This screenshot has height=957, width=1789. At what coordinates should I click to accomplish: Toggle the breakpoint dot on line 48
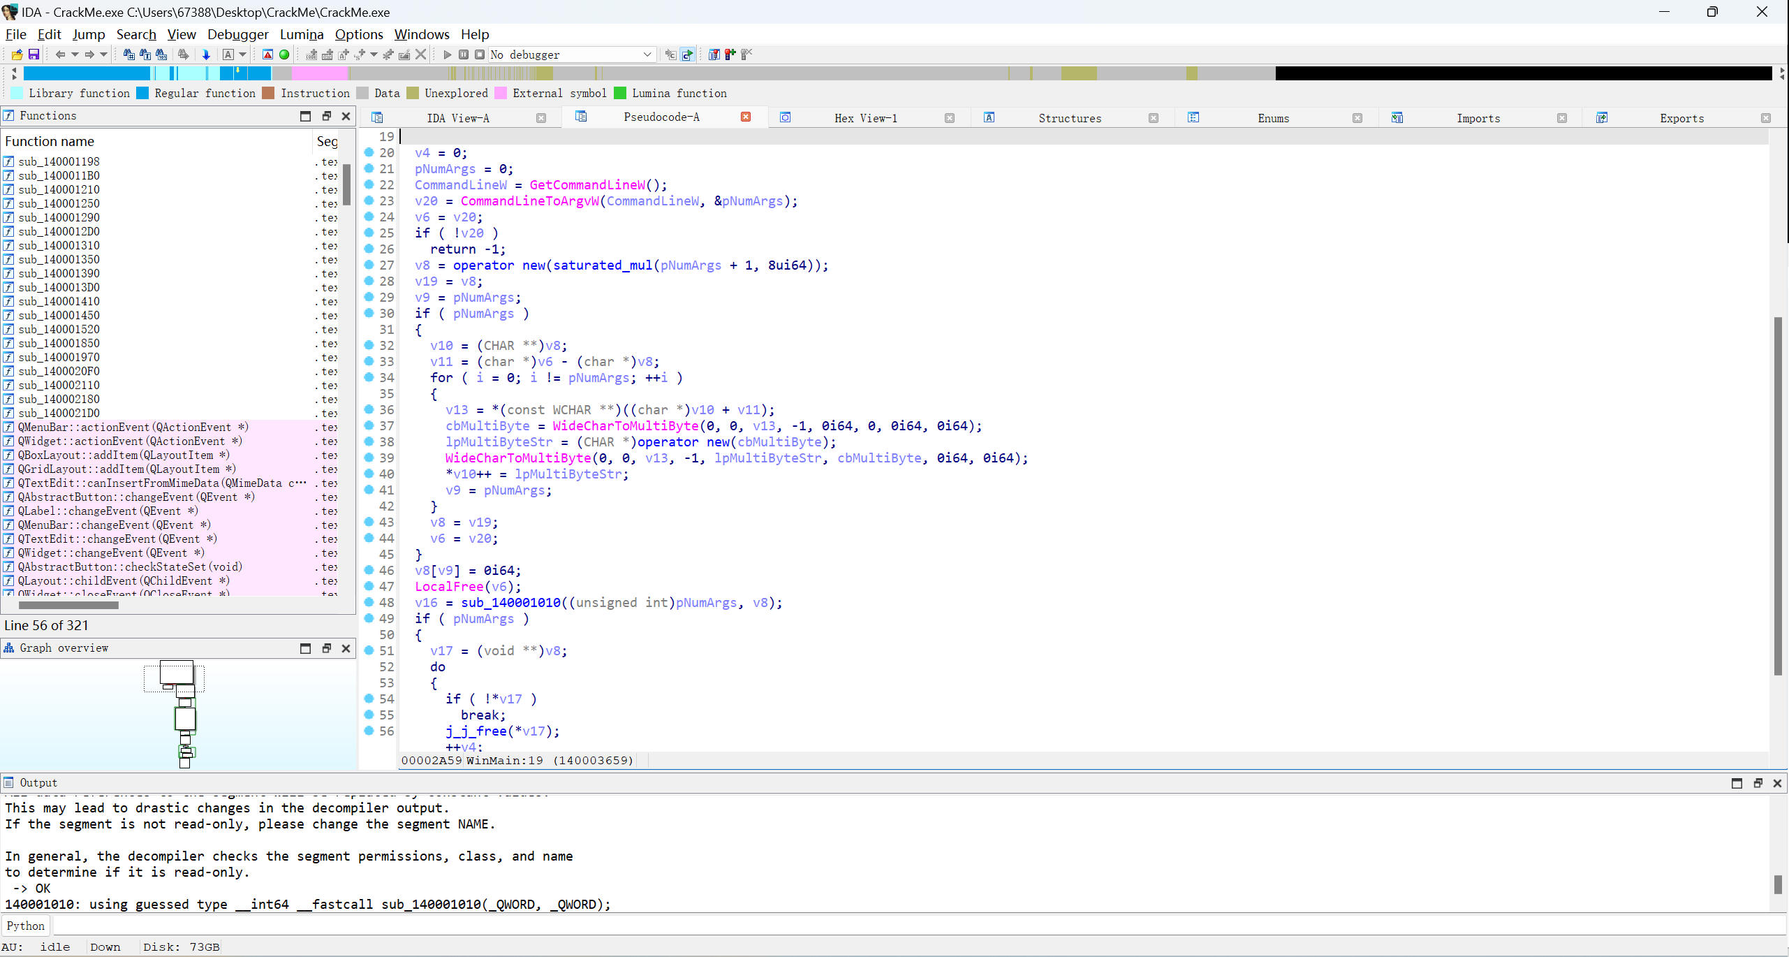coord(369,602)
